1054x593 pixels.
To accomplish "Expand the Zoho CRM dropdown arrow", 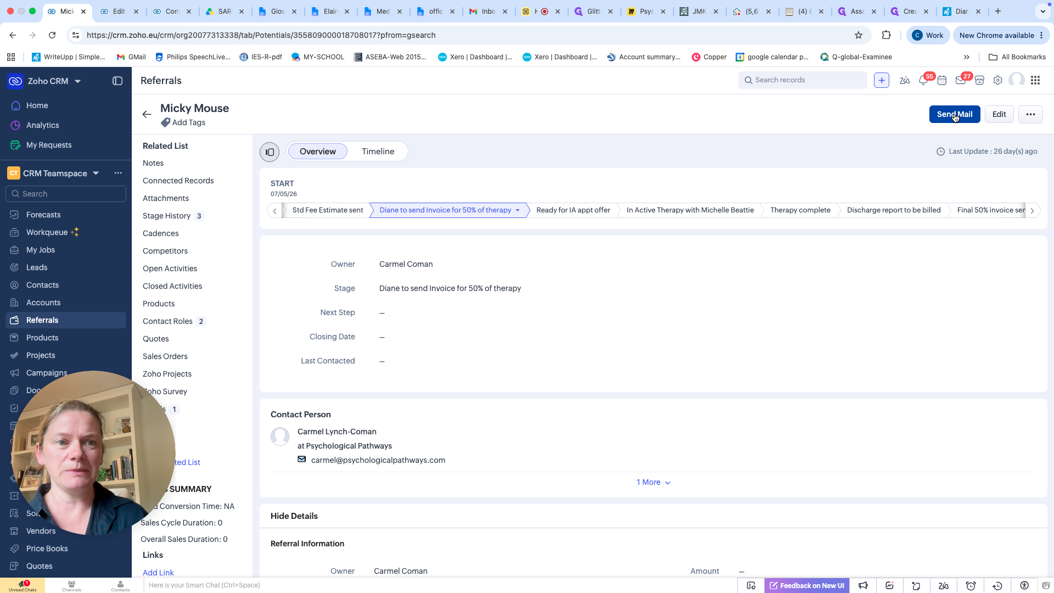I will click(77, 81).
